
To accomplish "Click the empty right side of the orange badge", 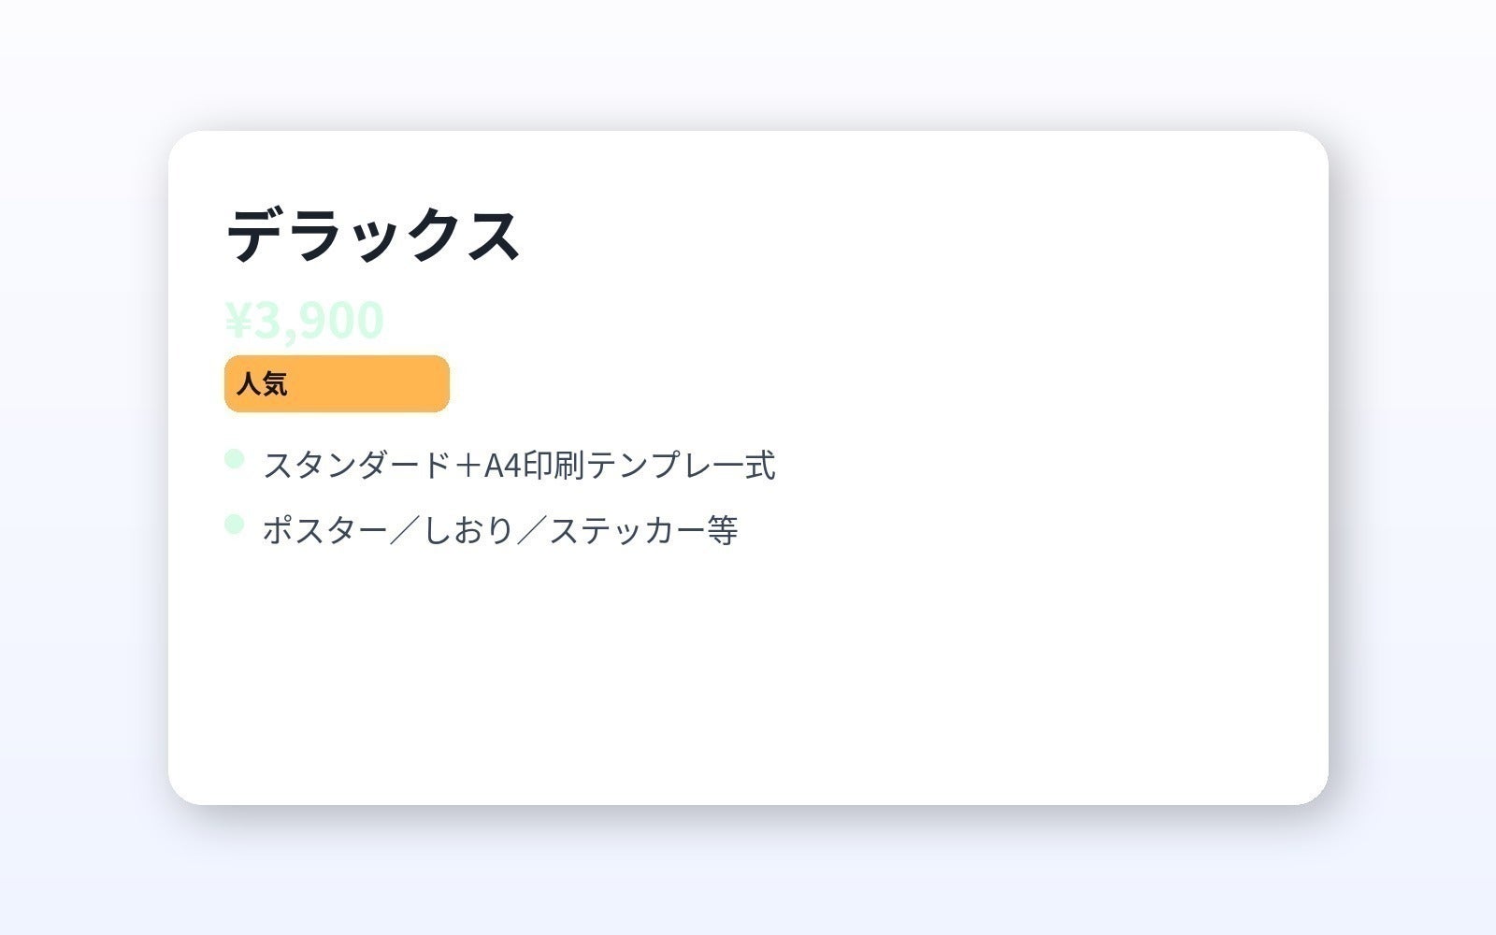I will 393,383.
